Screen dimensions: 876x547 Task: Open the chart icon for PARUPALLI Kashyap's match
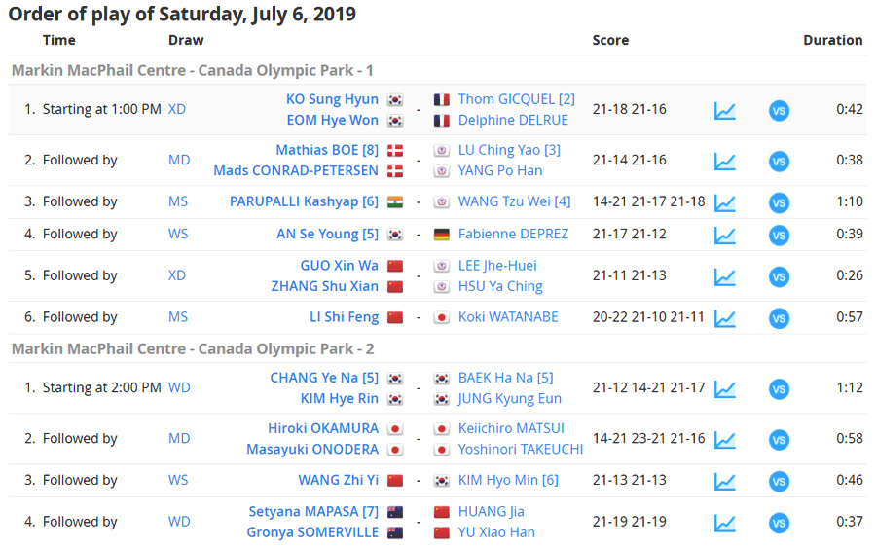pyautogui.click(x=724, y=202)
